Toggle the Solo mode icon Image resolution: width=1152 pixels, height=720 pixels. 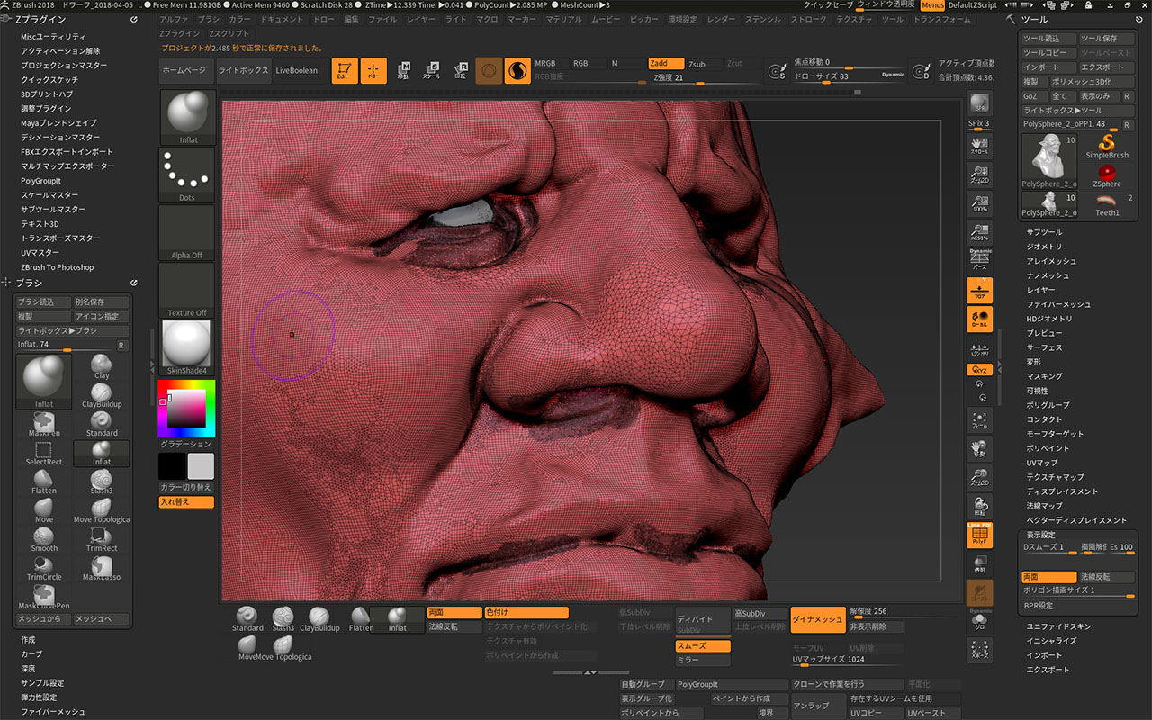coord(979,622)
